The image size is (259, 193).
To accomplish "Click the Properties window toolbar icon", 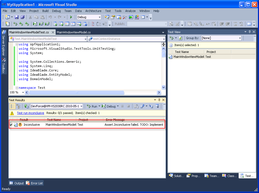I will point(113,17).
